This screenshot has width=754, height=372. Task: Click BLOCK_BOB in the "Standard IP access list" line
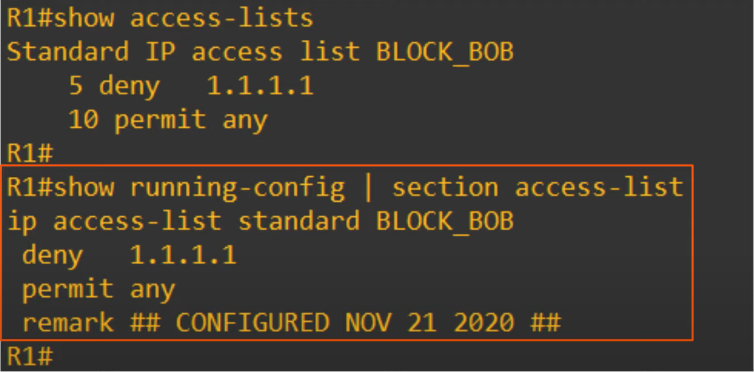click(445, 52)
